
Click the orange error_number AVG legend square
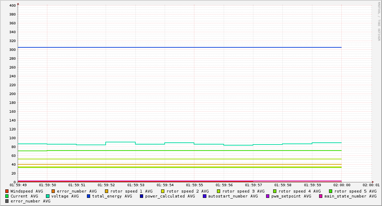tap(53, 191)
